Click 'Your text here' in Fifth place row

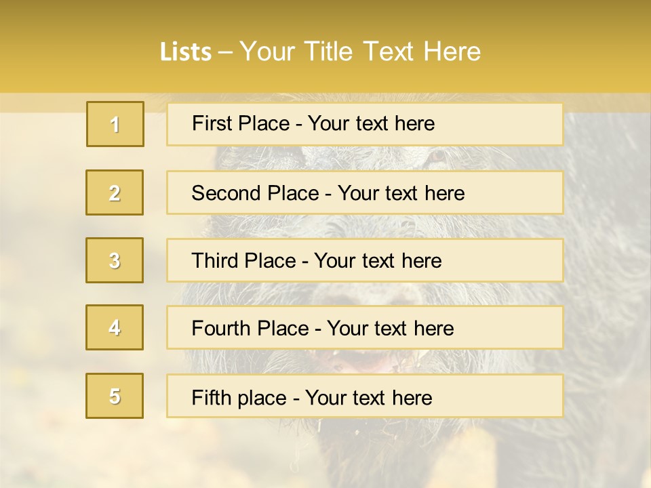(x=368, y=397)
